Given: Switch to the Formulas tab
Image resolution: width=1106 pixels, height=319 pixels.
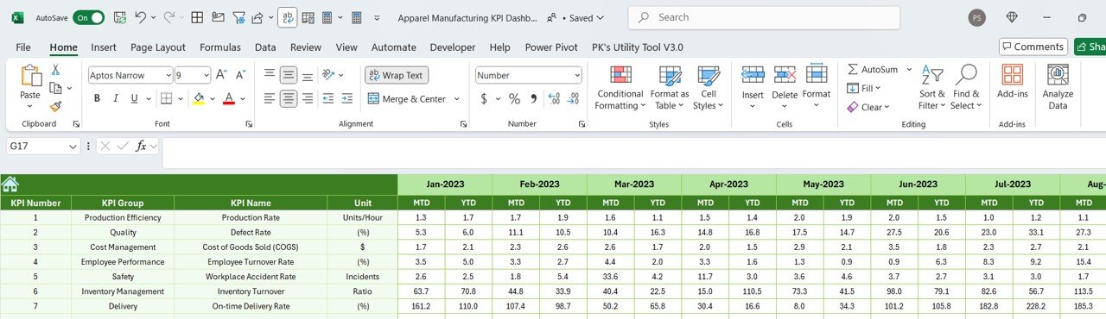Looking at the screenshot, I should pos(220,47).
